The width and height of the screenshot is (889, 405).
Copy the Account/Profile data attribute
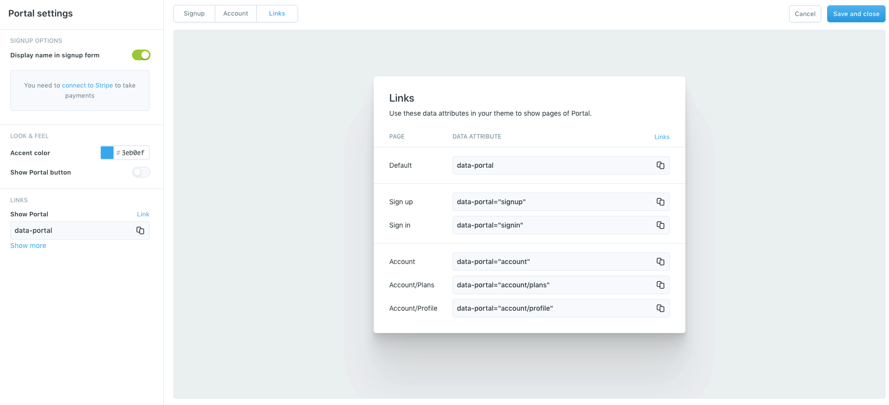[x=660, y=308]
